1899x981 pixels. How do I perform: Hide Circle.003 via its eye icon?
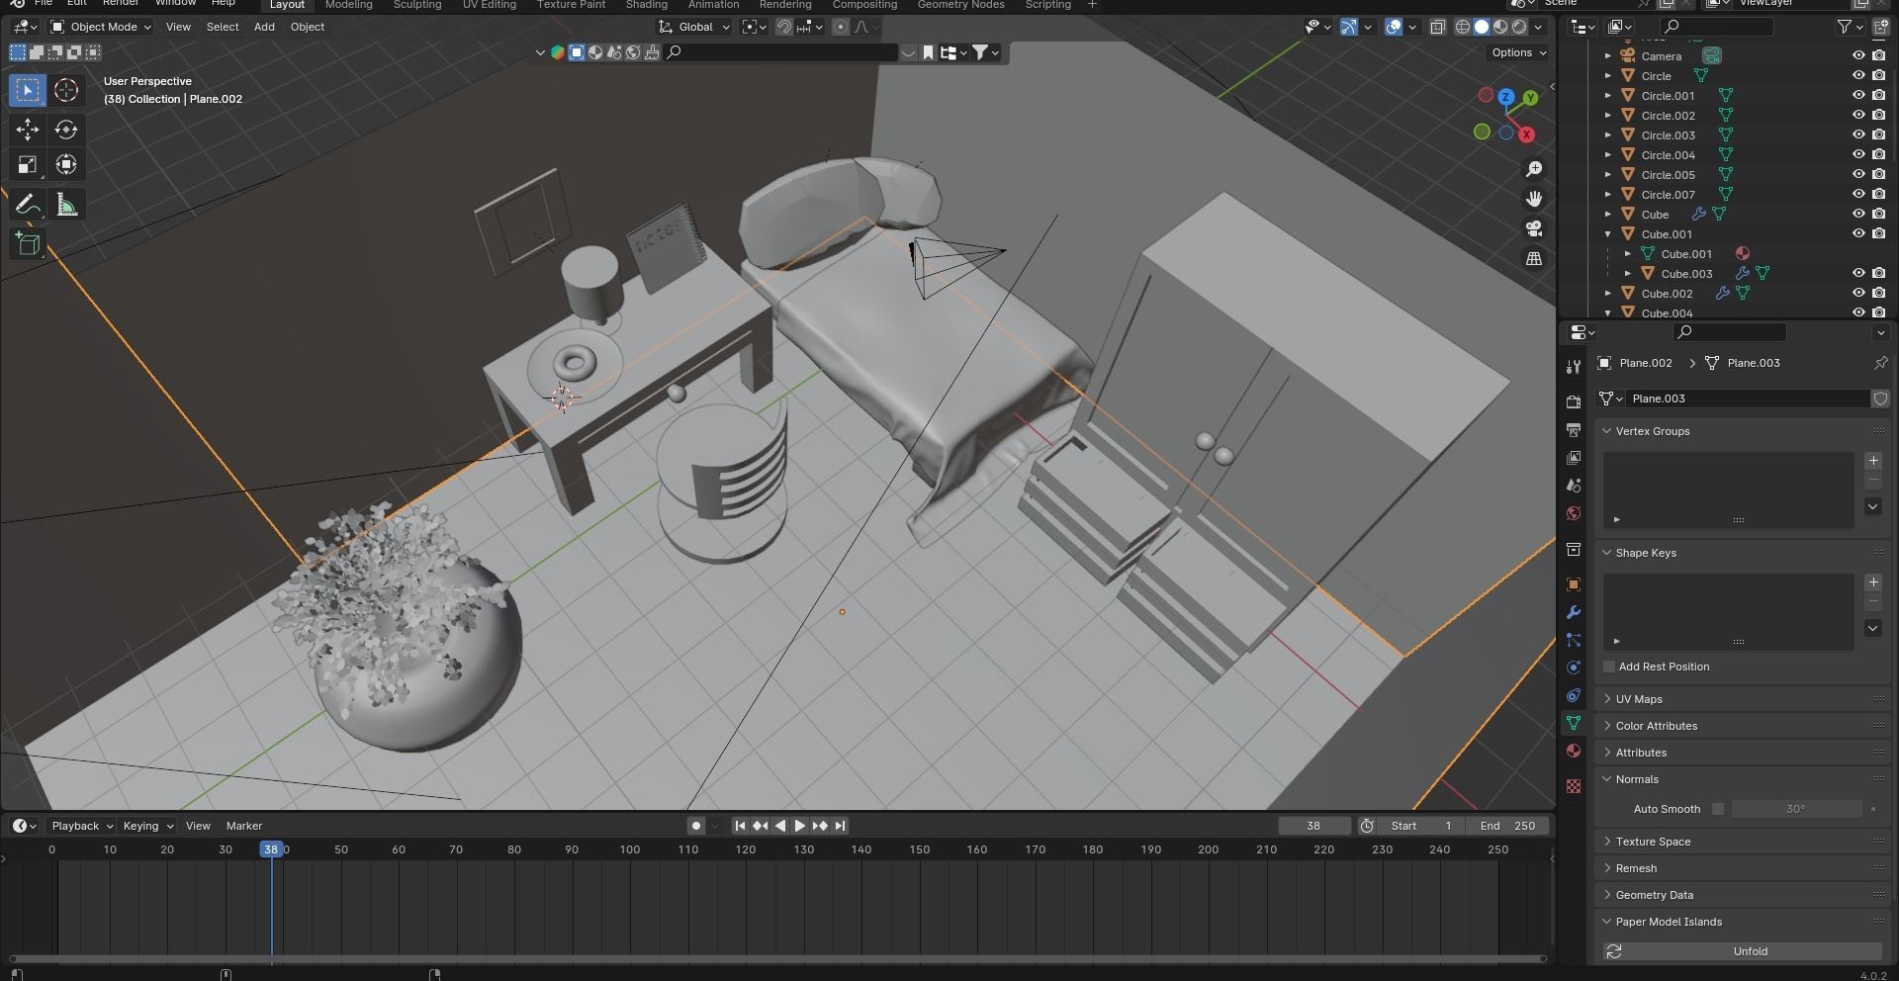coord(1858,135)
